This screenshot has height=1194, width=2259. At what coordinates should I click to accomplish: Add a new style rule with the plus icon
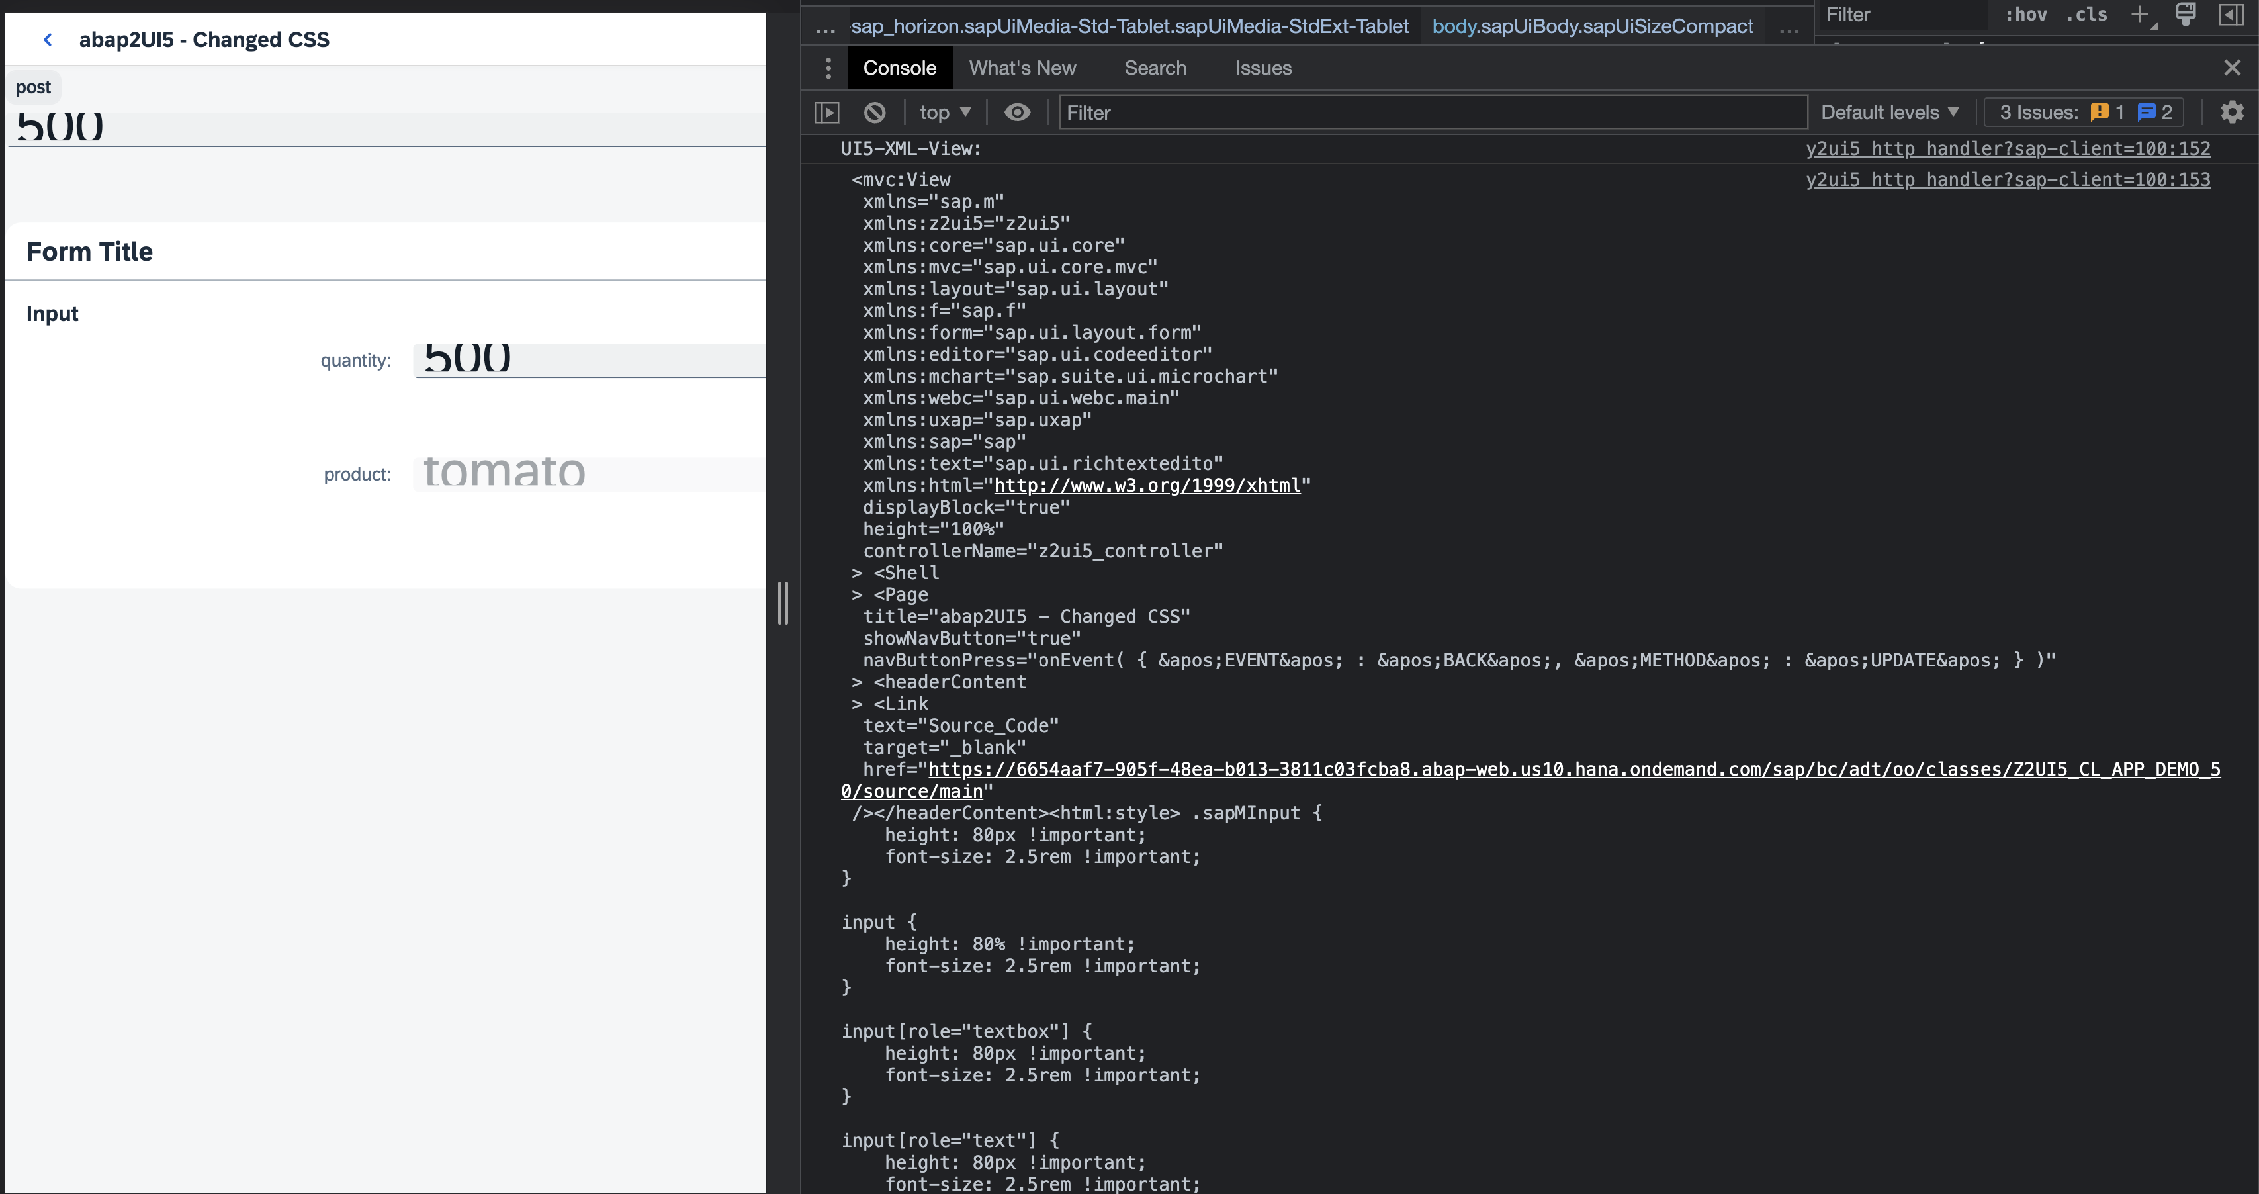2140,14
